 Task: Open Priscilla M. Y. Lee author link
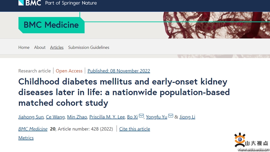107,117
